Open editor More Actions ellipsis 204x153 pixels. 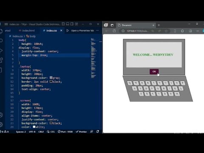[97, 31]
